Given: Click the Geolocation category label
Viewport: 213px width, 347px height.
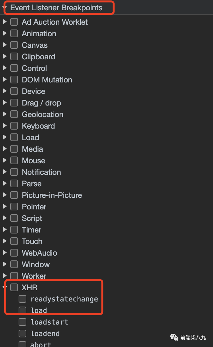Looking at the screenshot, I should (42, 114).
